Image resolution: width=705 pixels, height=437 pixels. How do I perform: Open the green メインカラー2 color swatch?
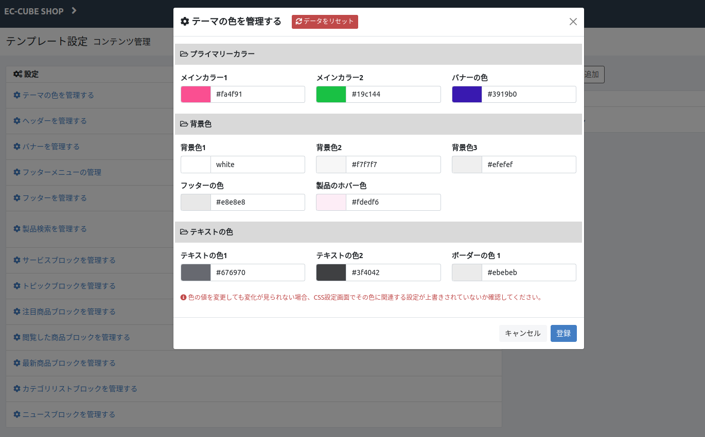[331, 95]
